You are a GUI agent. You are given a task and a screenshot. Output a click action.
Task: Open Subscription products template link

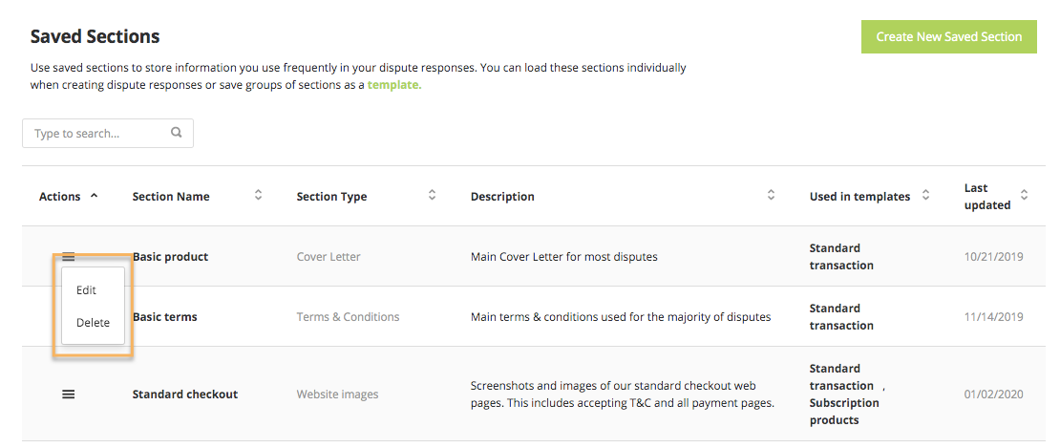coord(844,411)
